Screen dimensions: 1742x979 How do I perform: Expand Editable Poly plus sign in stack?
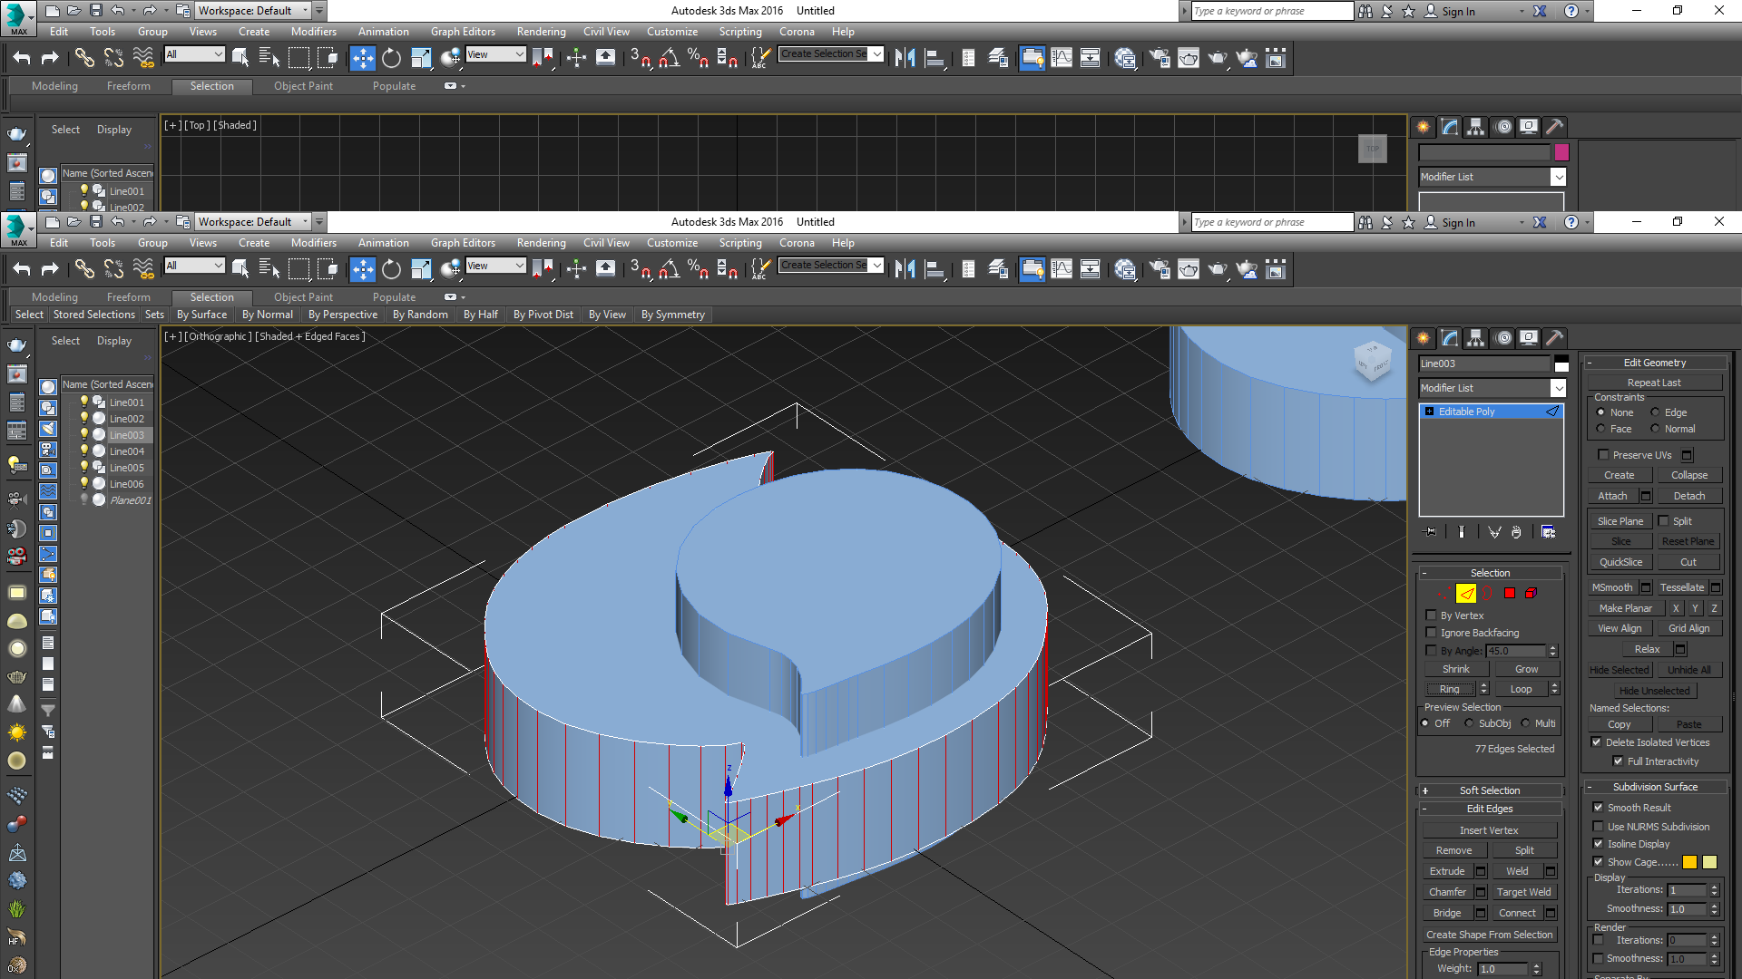point(1430,412)
